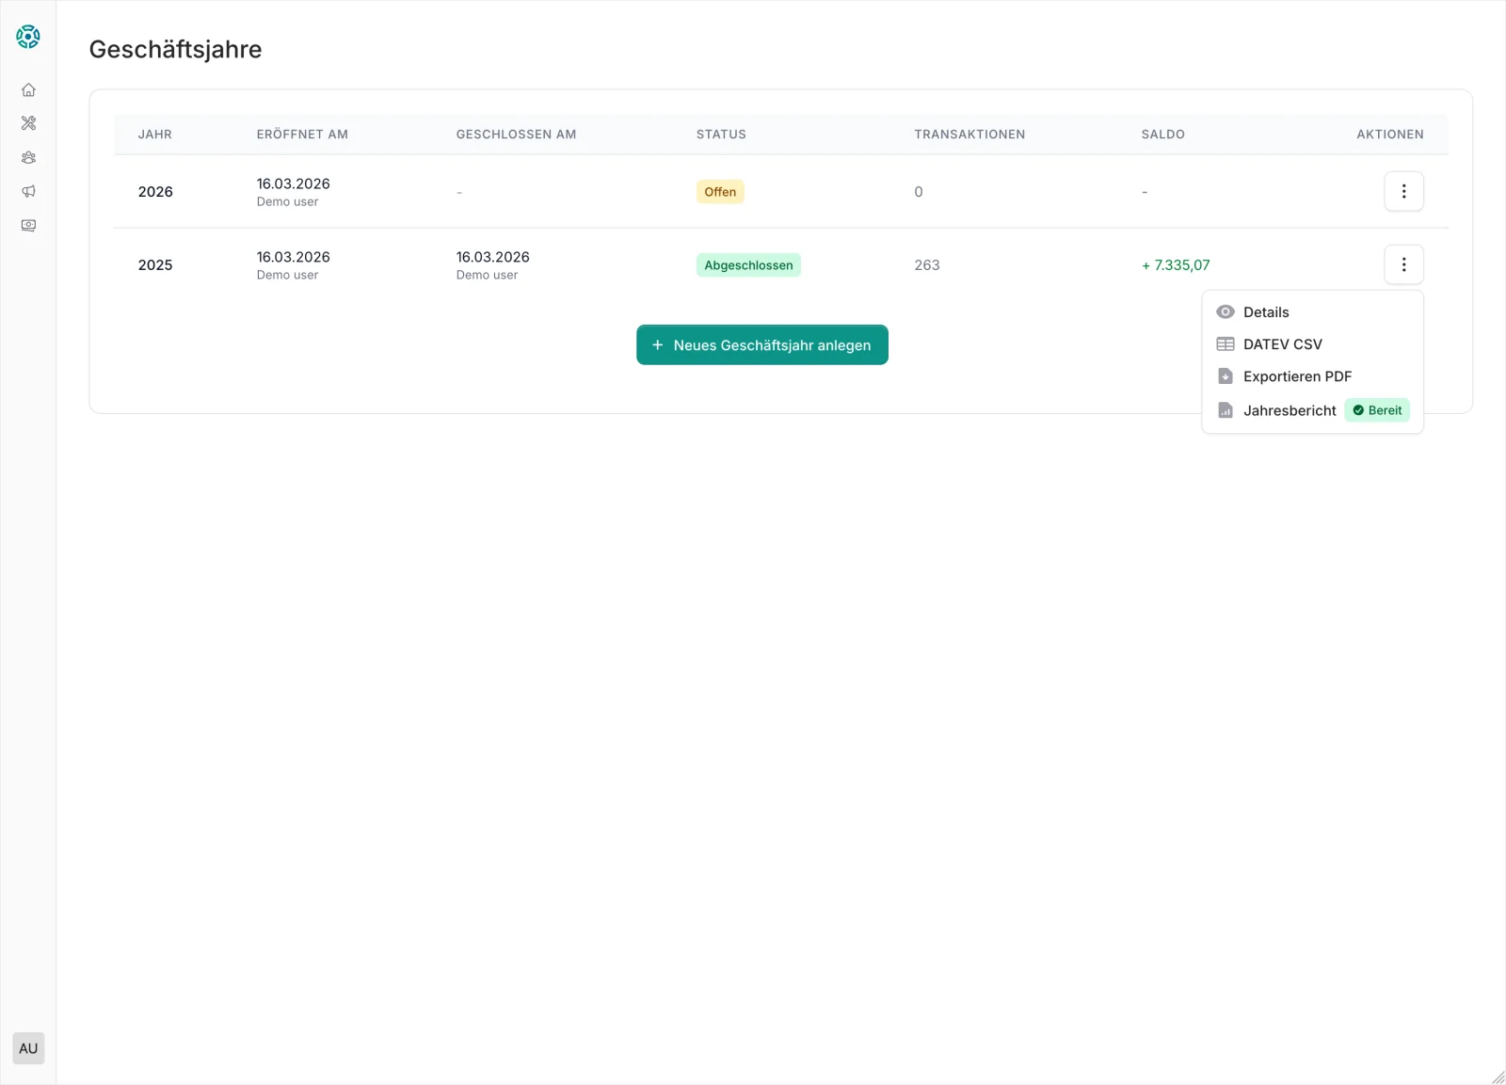Click the table icon beside DATEV CSV
The image size is (1506, 1085).
[1225, 344]
